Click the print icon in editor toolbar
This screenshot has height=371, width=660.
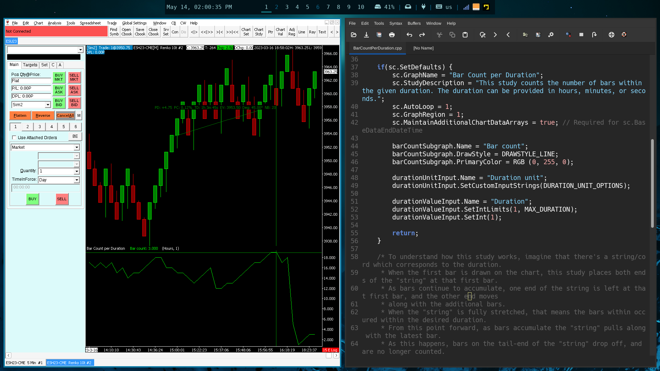point(392,35)
